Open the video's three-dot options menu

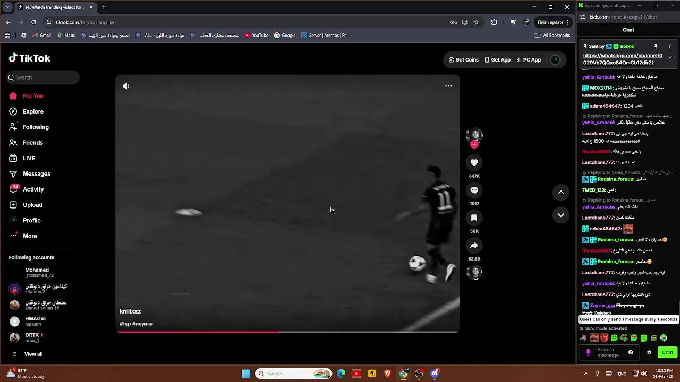pyautogui.click(x=448, y=86)
